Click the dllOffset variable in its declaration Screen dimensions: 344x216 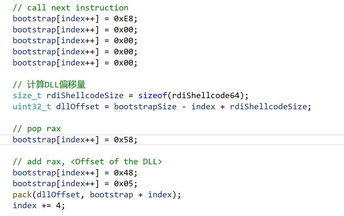(x=78, y=107)
